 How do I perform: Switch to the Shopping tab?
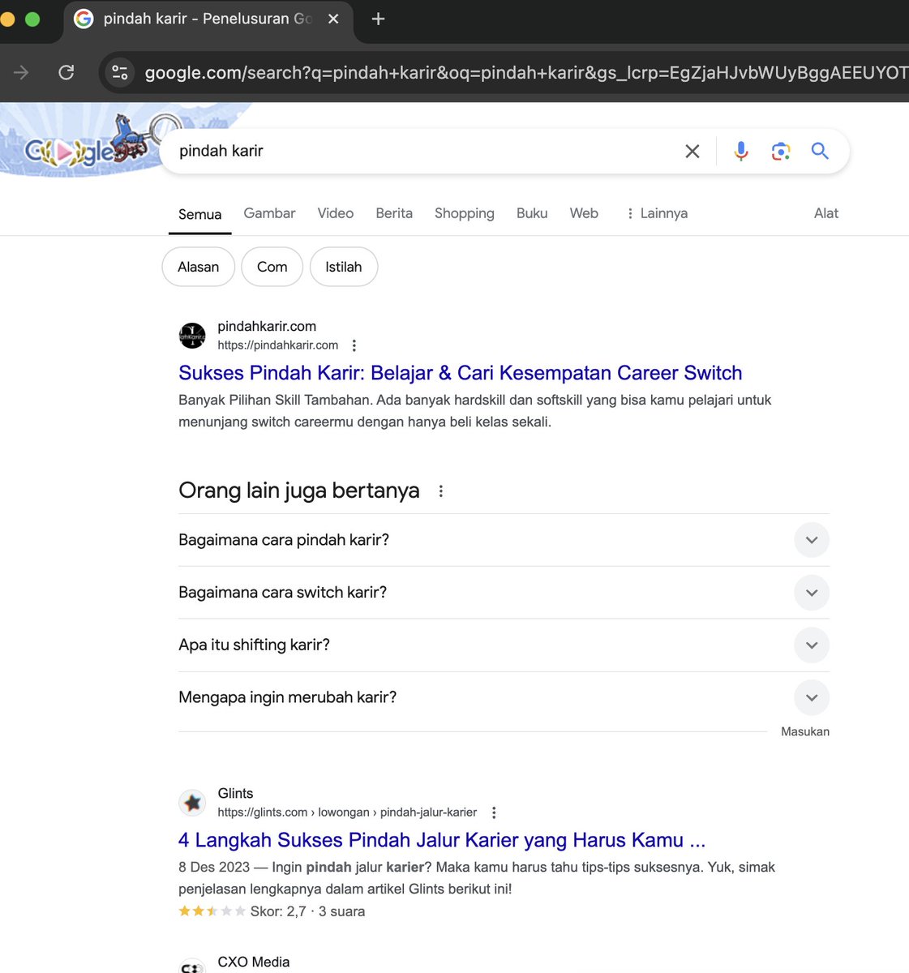(464, 213)
